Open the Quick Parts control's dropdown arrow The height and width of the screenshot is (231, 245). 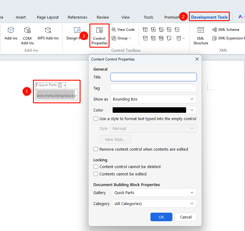[x=64, y=85]
